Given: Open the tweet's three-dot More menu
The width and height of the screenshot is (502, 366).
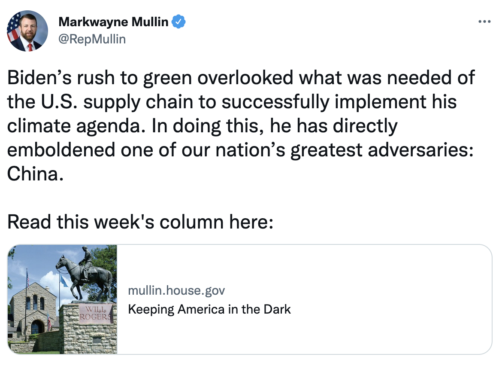Looking at the screenshot, I should point(484,21).
